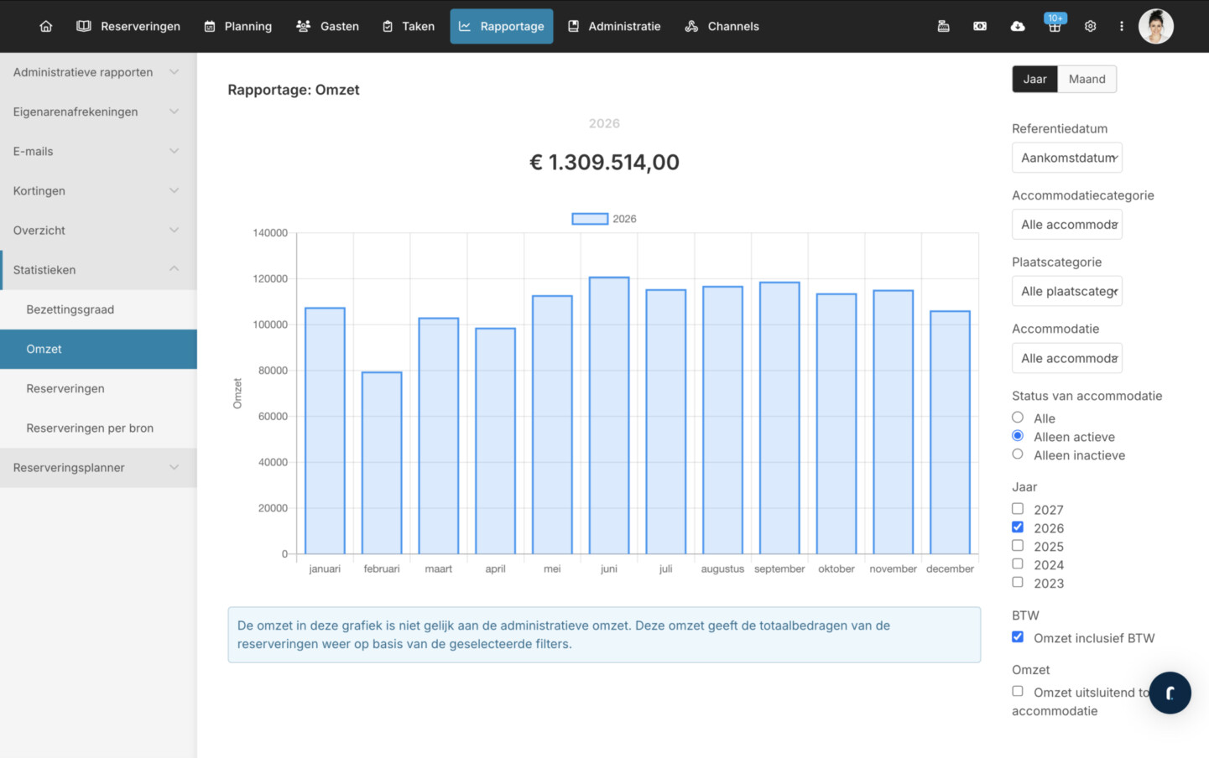
Task: Click the banknote payments icon
Action: click(980, 26)
